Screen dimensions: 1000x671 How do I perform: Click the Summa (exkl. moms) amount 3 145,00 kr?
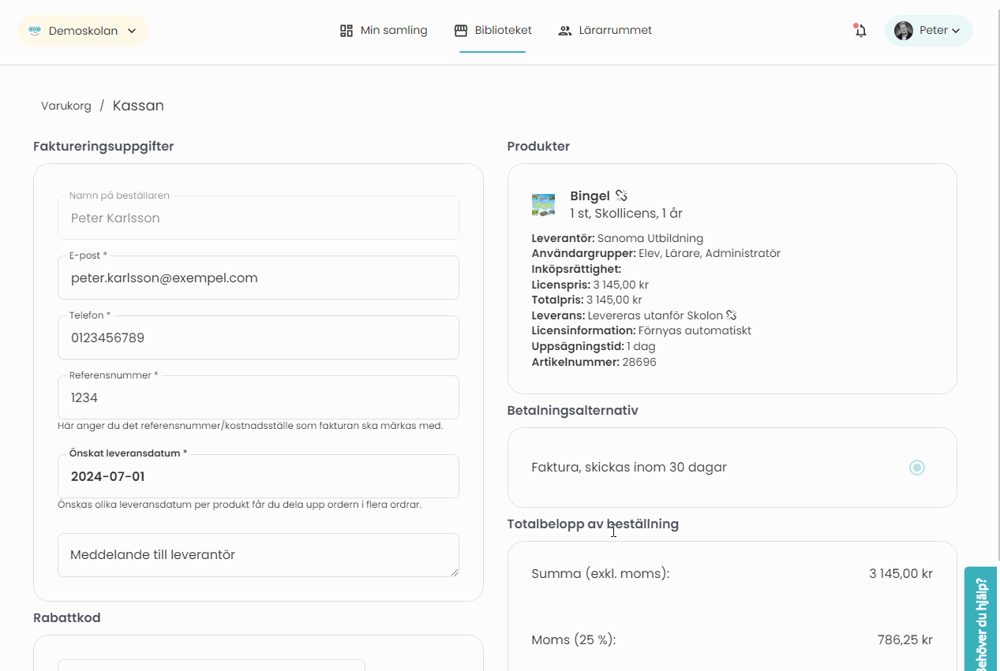pyautogui.click(x=901, y=573)
